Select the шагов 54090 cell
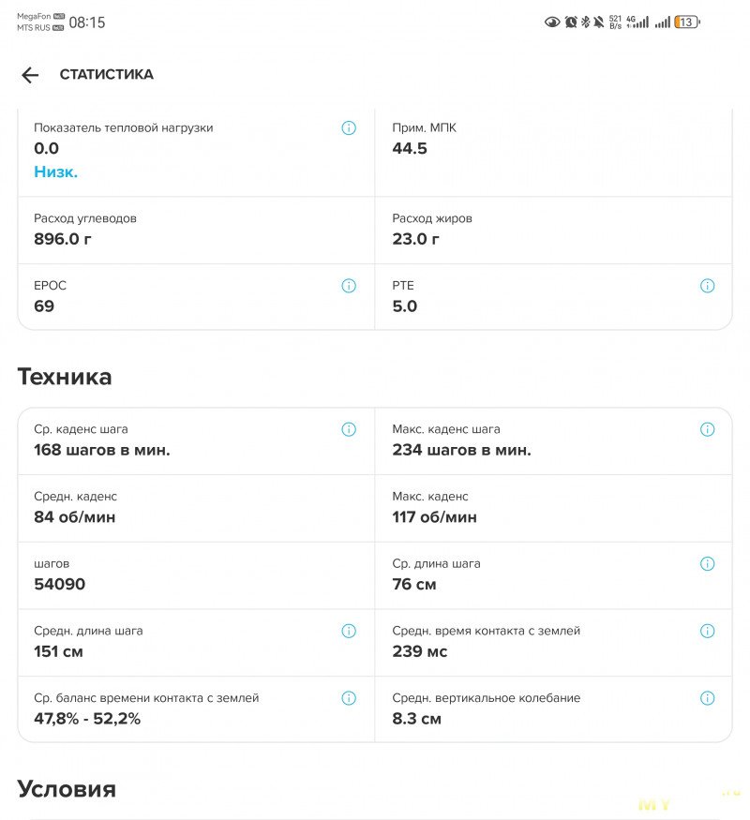 point(196,575)
